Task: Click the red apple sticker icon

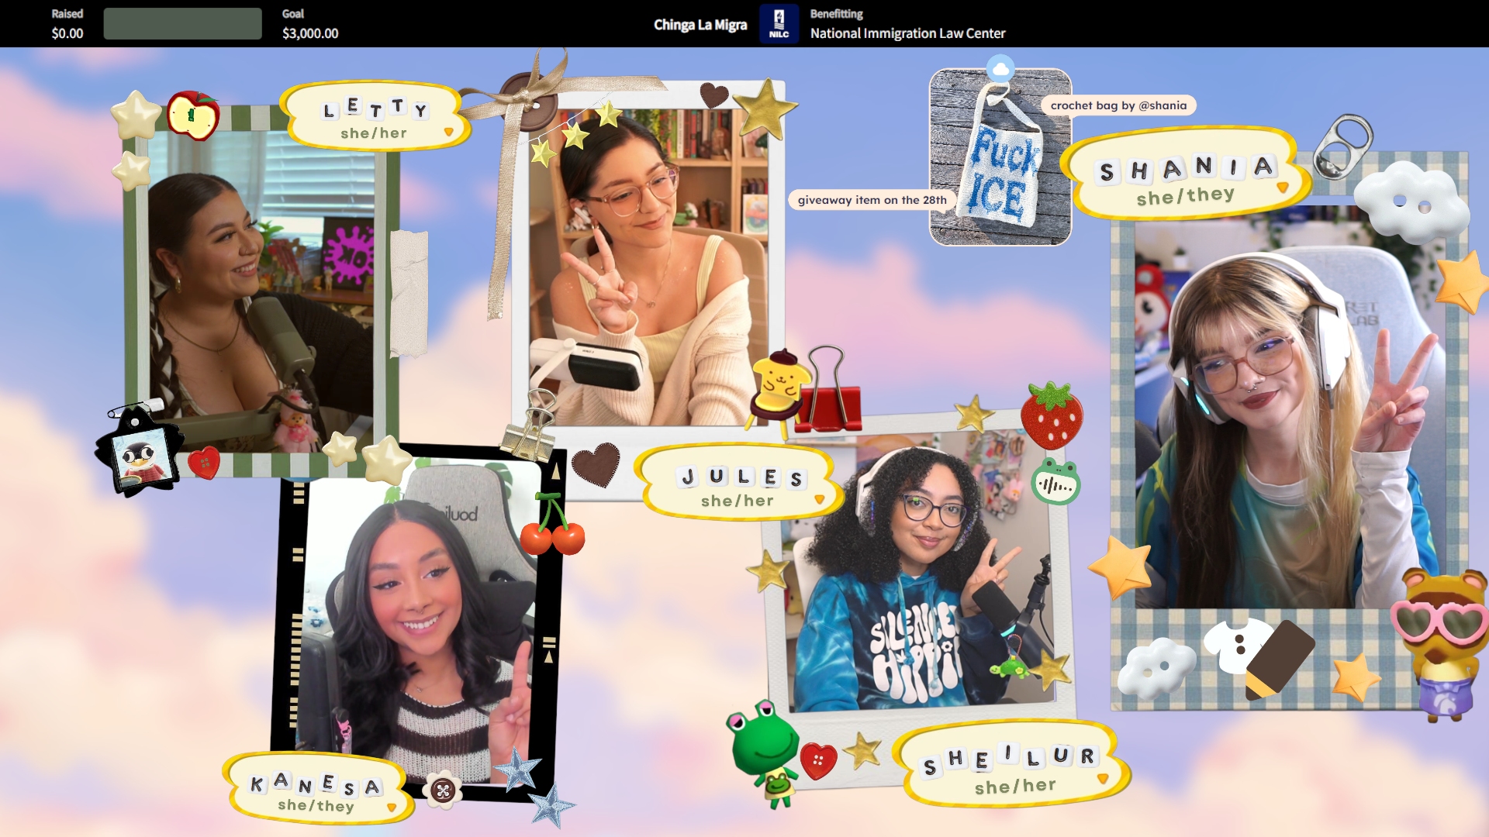Action: 192,116
